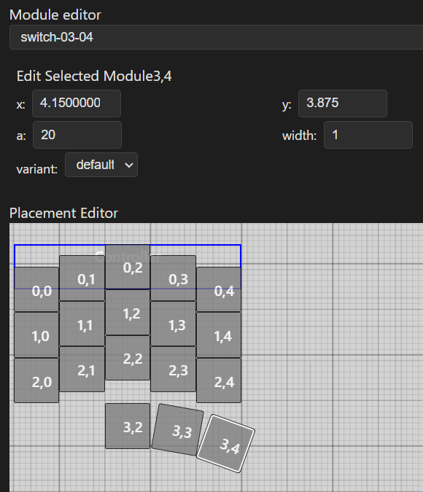Select key module 0,0 in placement editor

pos(36,289)
